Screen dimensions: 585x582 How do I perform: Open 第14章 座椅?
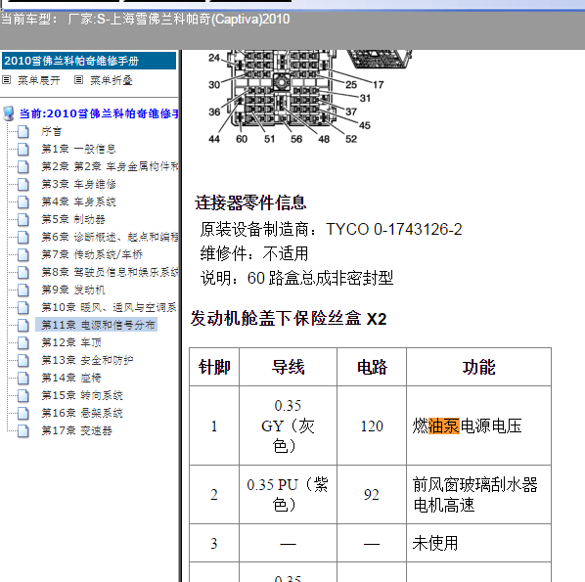pos(70,378)
